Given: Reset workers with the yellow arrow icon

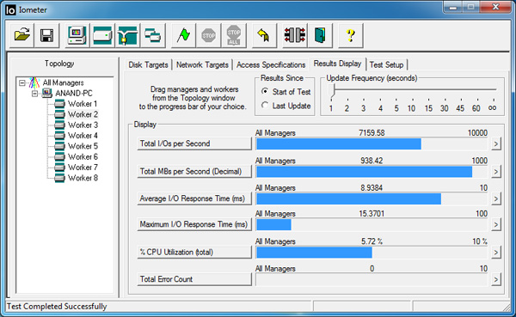Looking at the screenshot, I should tap(264, 35).
